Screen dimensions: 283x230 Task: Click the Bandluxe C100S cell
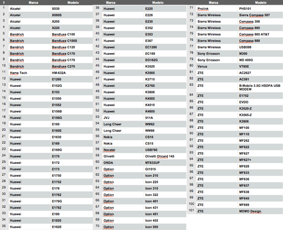pyautogui.click(x=72, y=41)
